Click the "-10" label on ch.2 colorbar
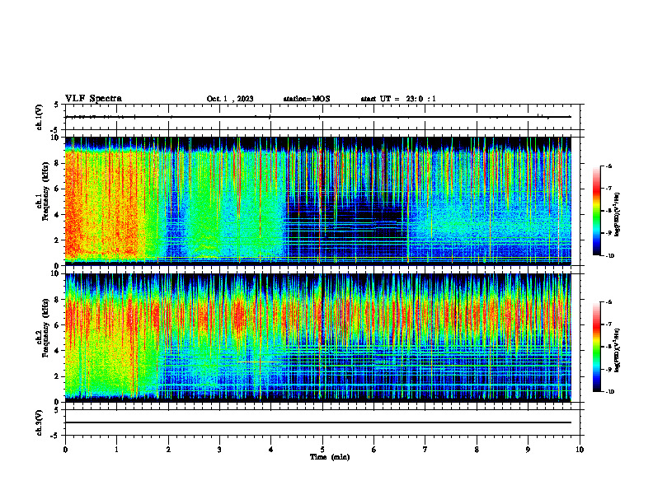 (x=609, y=392)
